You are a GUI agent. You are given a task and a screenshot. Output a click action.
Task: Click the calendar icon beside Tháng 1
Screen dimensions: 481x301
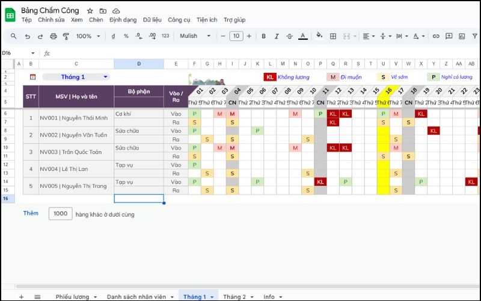click(x=32, y=77)
